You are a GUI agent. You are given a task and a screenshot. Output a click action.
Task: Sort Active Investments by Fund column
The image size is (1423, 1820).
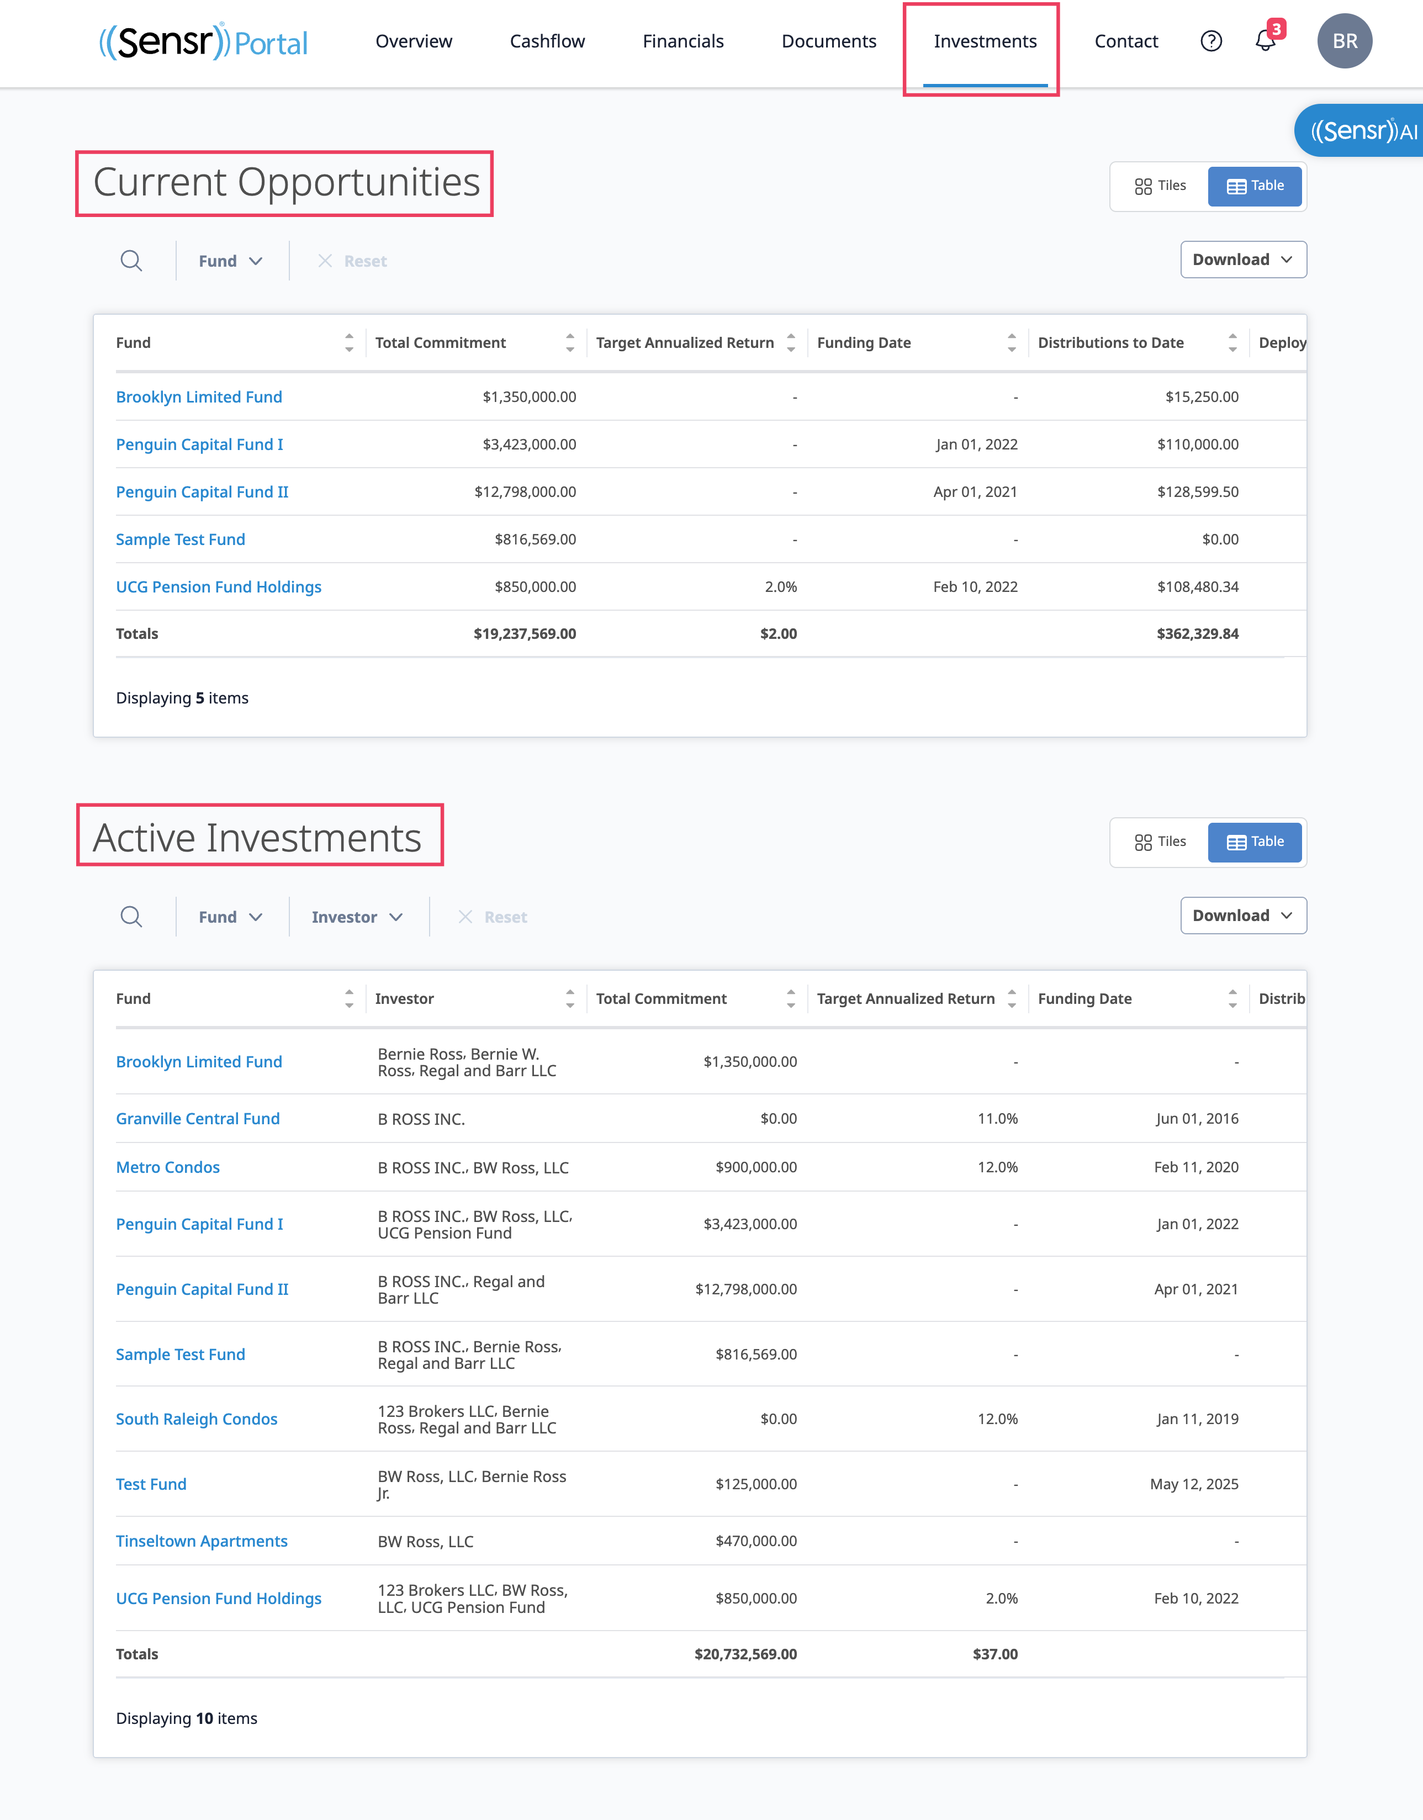pos(349,998)
